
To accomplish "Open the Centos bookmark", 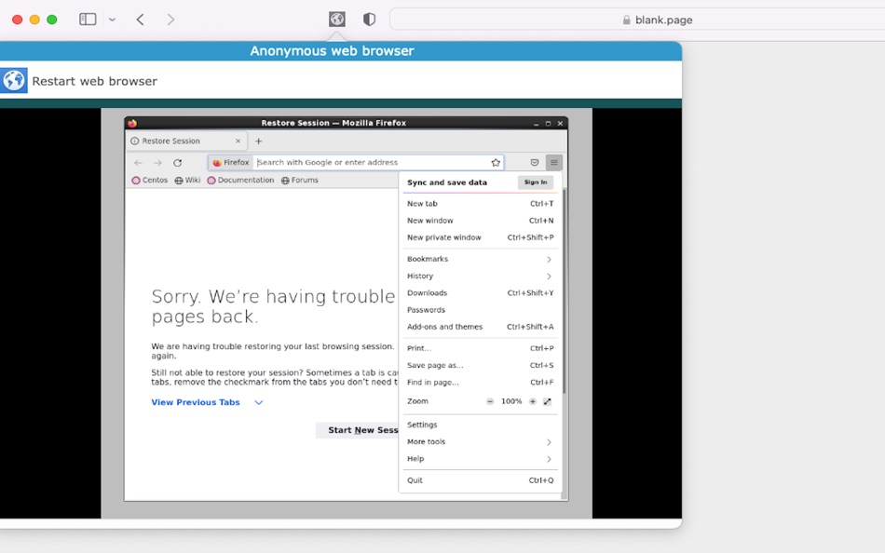I will click(150, 180).
